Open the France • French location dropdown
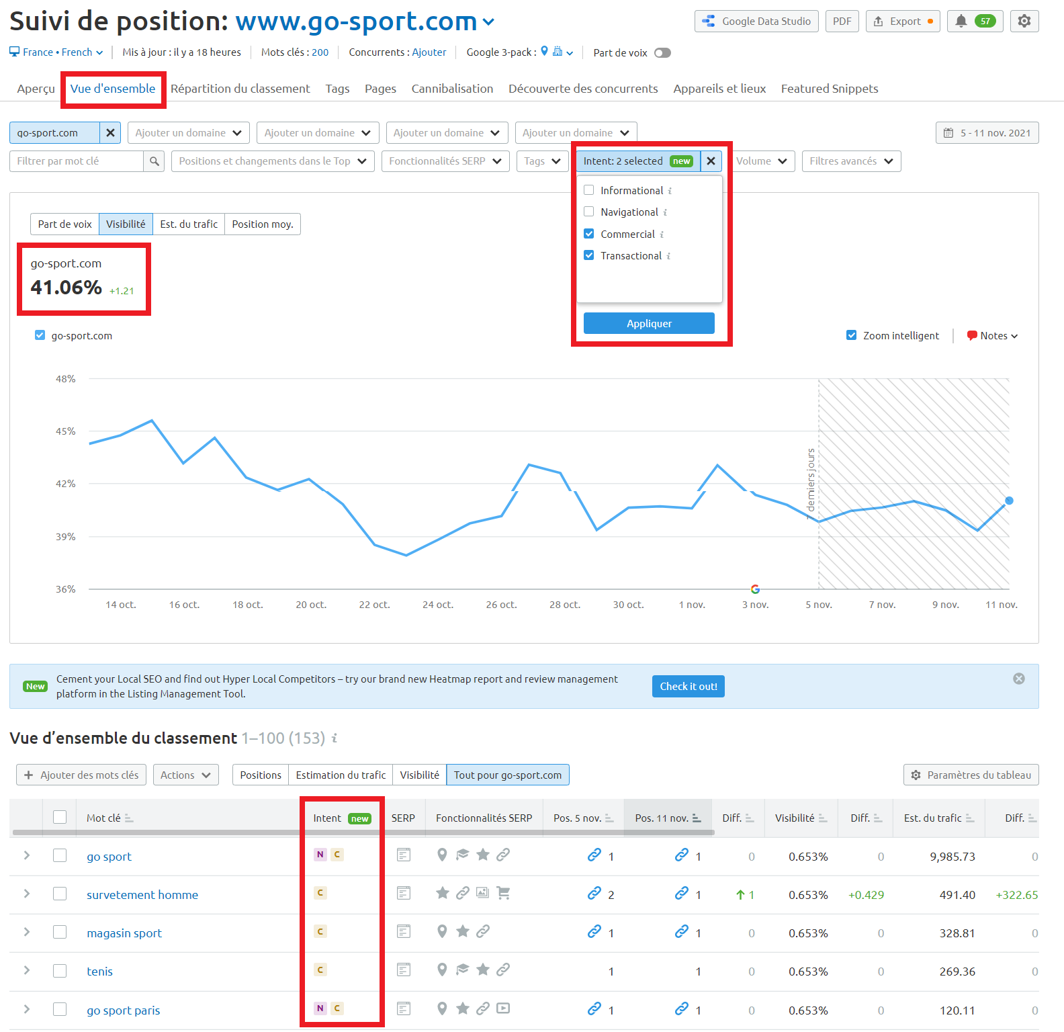 pyautogui.click(x=56, y=52)
